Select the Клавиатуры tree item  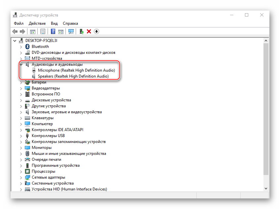[42, 118]
